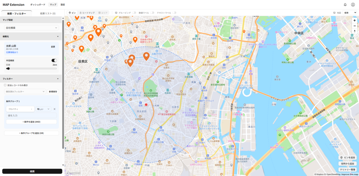Open the 標準 map style dropdown
Image resolution: width=359 pixels, height=176 pixels.
350,13
